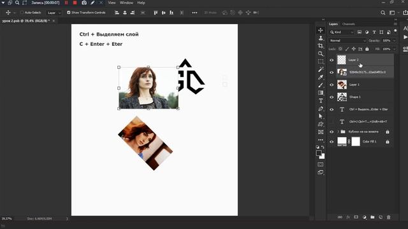408x229 pixels.
Task: Open the Opacity slider dropdown arrow
Action: [395, 41]
